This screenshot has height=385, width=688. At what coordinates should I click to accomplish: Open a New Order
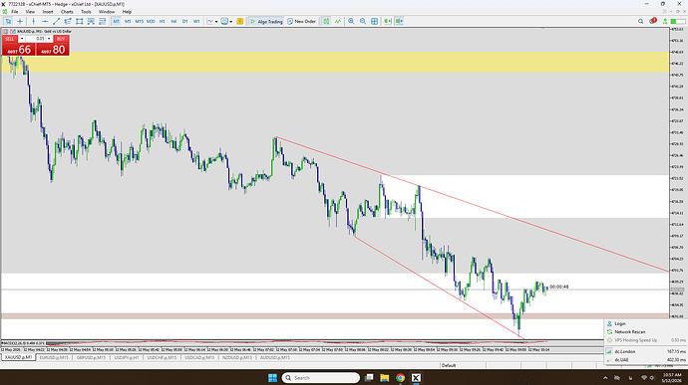click(x=302, y=21)
